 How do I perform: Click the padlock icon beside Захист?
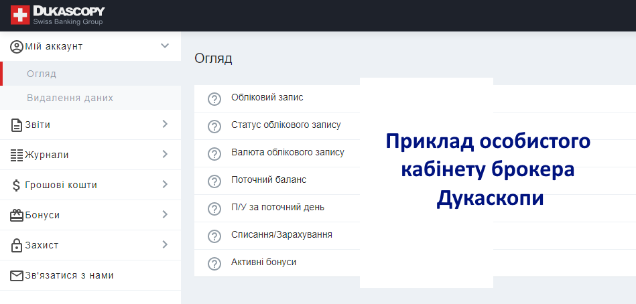pyautogui.click(x=17, y=245)
